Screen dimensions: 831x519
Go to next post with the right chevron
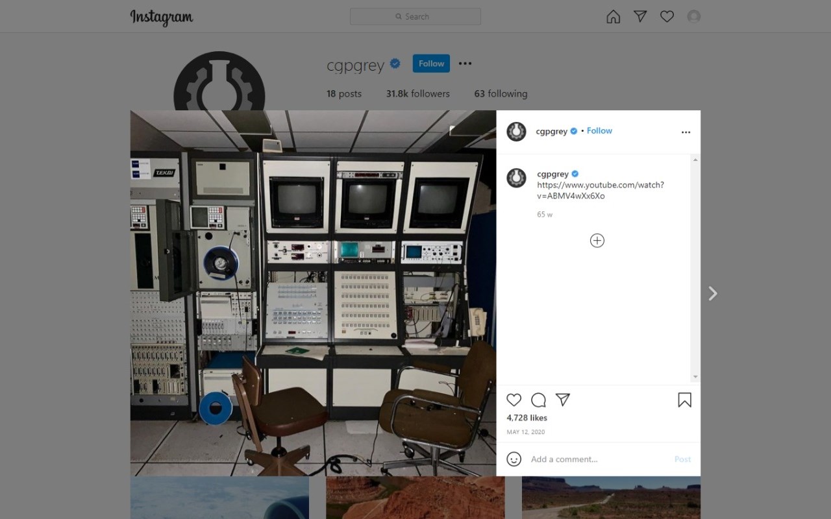713,293
